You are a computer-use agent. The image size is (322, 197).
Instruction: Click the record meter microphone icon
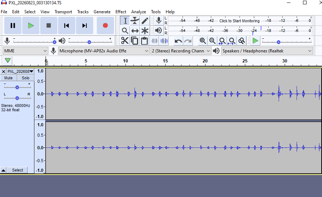pyautogui.click(x=158, y=20)
